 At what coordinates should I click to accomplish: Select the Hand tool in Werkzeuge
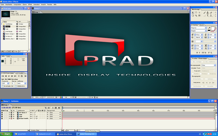(193, 16)
